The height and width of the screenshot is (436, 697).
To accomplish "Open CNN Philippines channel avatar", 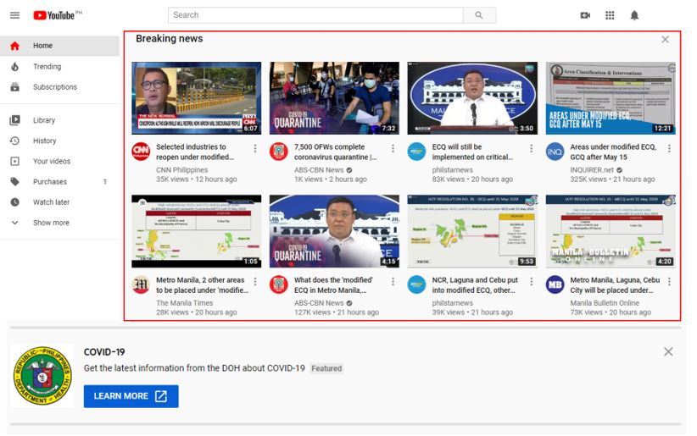I will tap(141, 152).
